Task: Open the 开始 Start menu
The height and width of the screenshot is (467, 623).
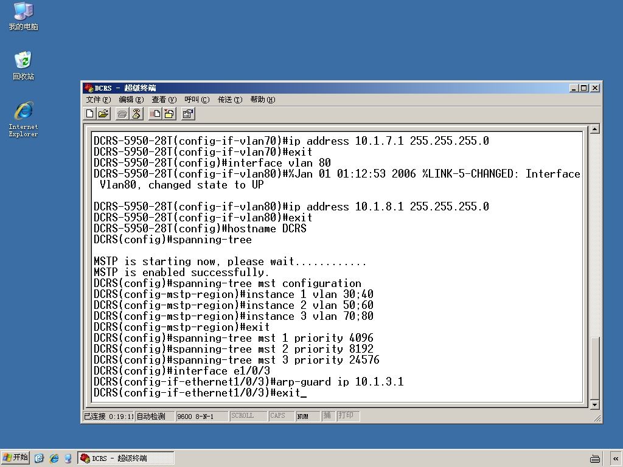Action: click(x=15, y=458)
